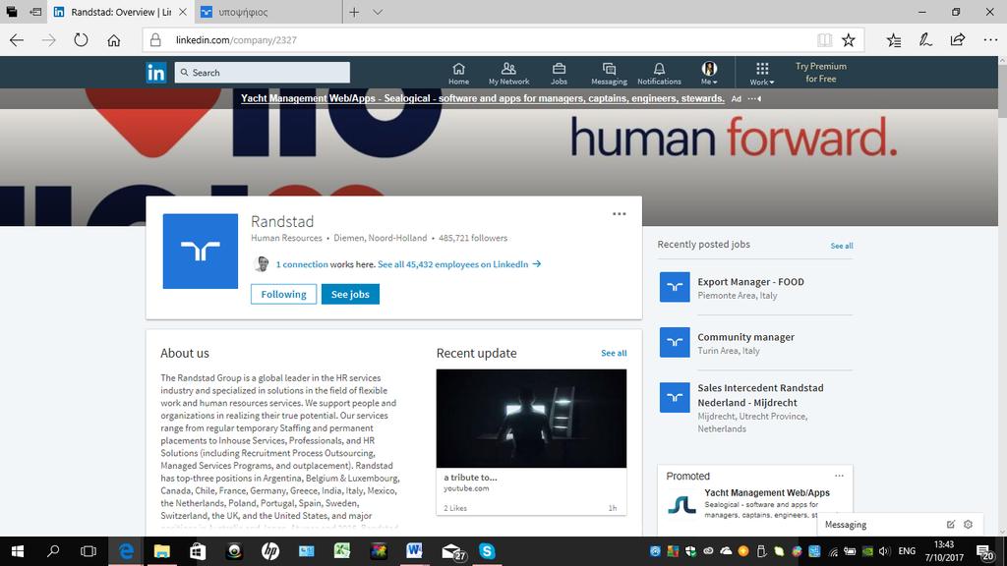Expand the Messaging panel

(845, 525)
